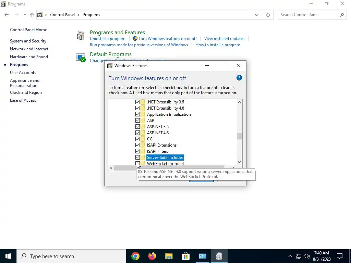The image size is (351, 263).
Task: Click the features list scroll down arrow
Action: tap(239, 162)
